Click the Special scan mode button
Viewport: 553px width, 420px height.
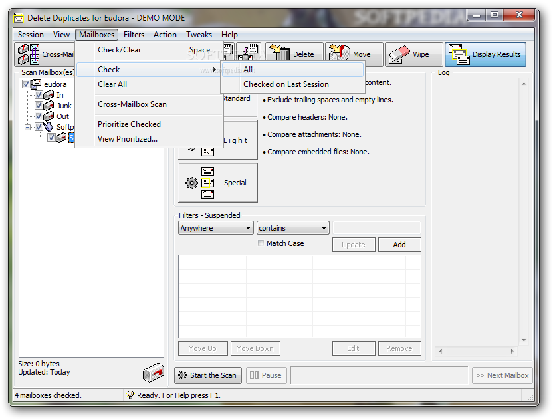click(x=218, y=183)
